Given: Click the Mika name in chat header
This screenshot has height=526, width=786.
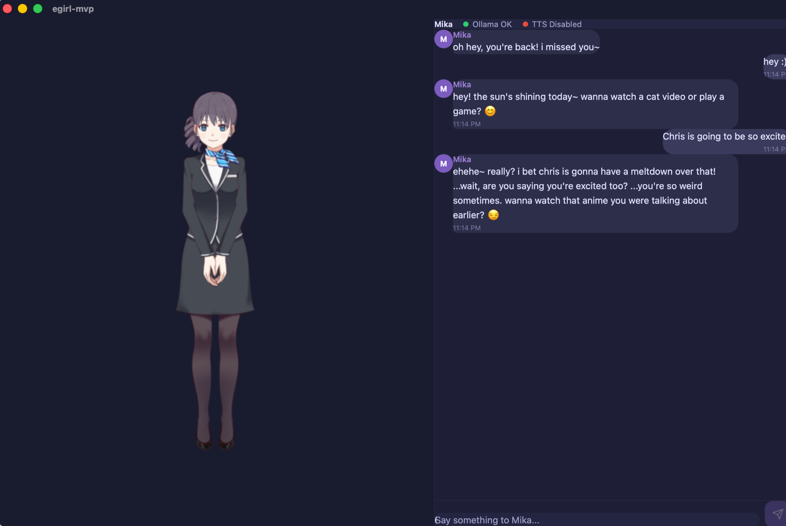Looking at the screenshot, I should click(443, 24).
